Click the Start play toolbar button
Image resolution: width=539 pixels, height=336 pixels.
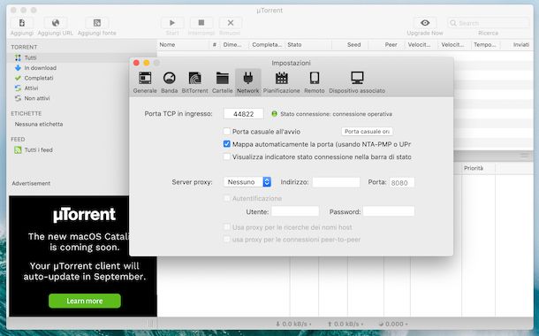172,23
